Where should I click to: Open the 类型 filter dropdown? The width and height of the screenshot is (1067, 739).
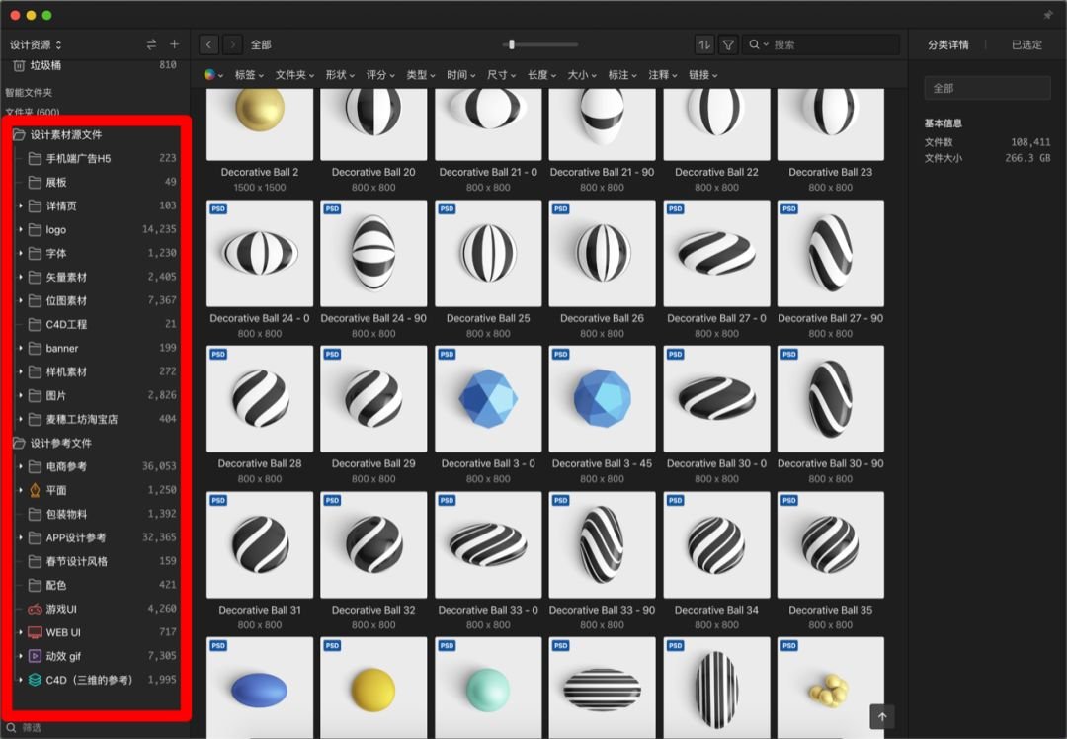pyautogui.click(x=421, y=75)
